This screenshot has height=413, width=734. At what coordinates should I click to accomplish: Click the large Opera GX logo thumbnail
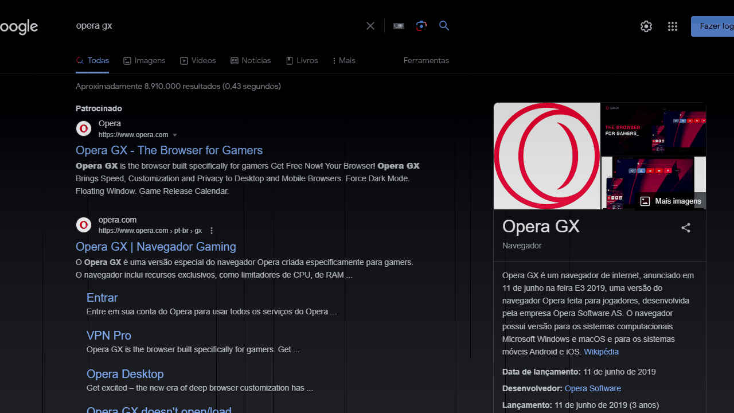[x=546, y=156]
